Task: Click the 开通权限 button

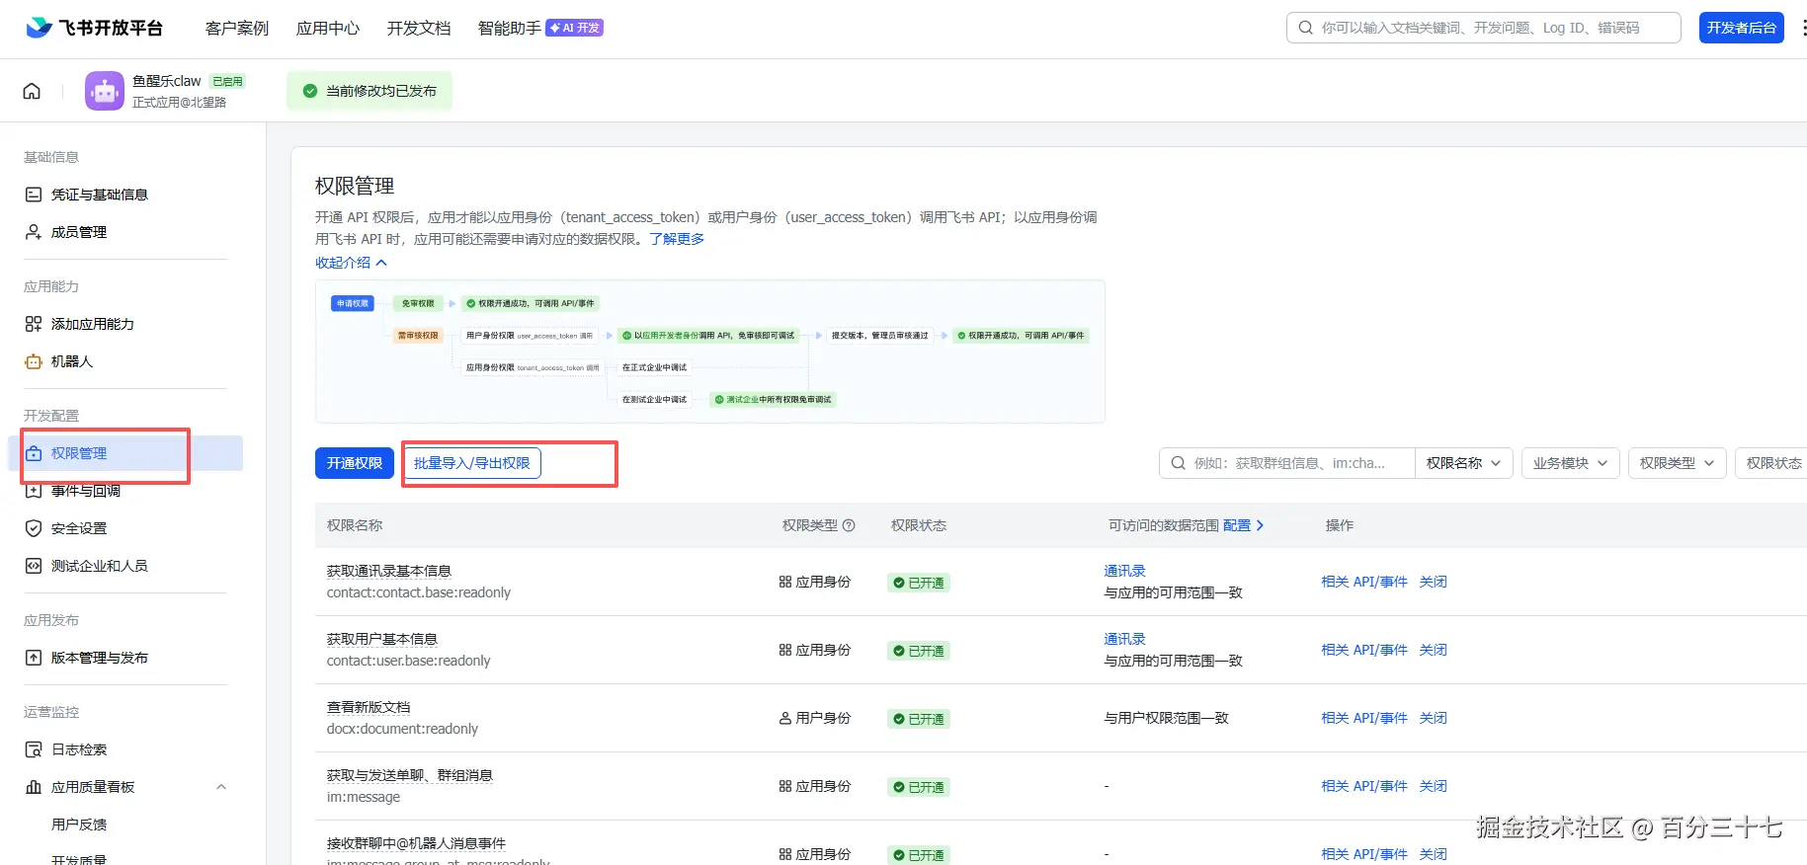Action: (355, 463)
